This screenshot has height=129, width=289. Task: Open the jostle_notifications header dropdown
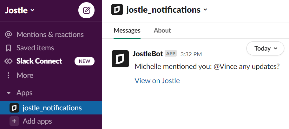(167, 9)
